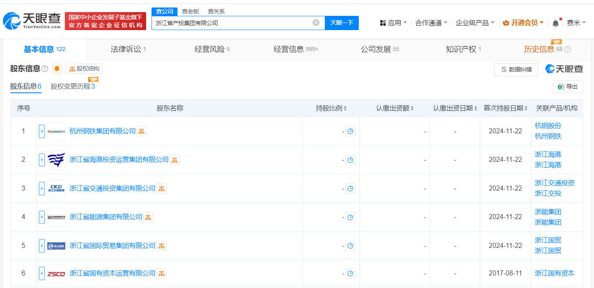Open the 浙江省能源集团有限公司 company link

[106, 217]
